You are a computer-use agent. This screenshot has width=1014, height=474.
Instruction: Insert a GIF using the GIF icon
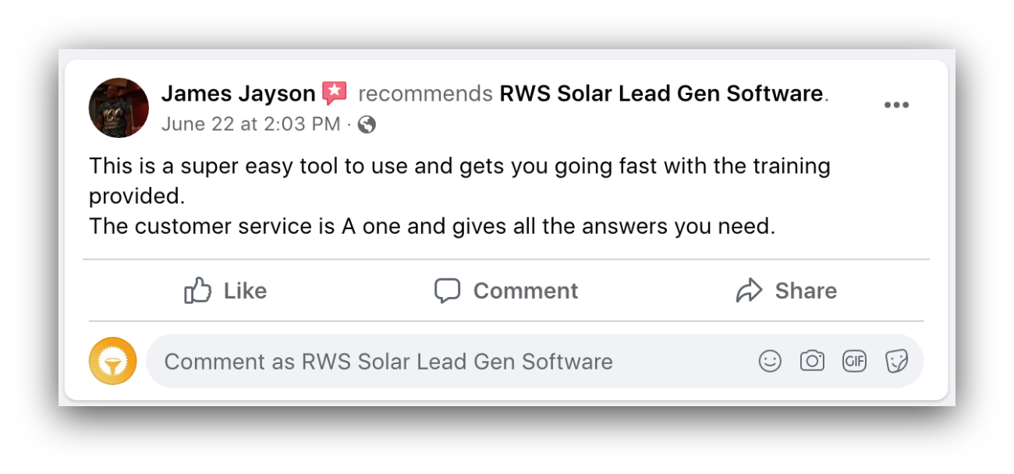855,361
